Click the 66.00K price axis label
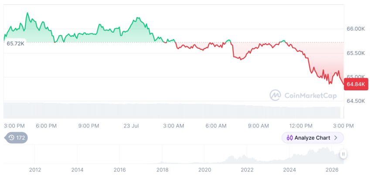This screenshot has width=375, height=175. click(x=356, y=29)
